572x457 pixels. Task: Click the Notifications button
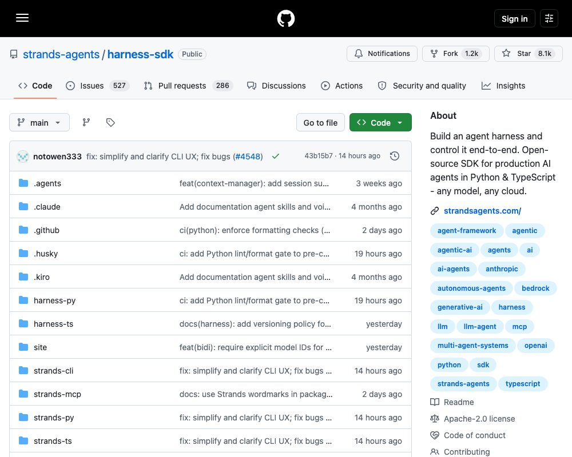[382, 54]
